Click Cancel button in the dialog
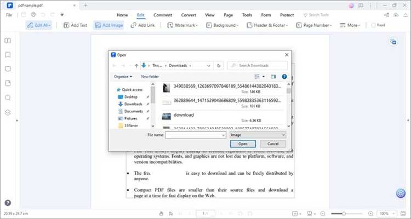Screen dimensions: 411x219 273,144
